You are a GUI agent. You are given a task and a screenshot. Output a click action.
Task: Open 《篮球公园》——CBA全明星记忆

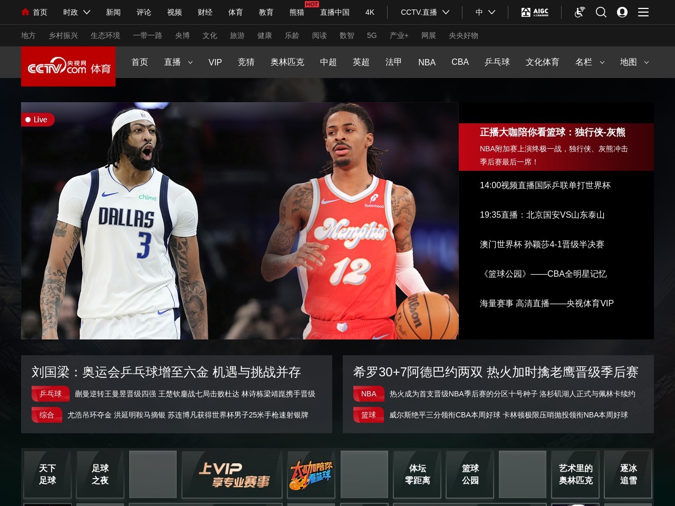[543, 274]
